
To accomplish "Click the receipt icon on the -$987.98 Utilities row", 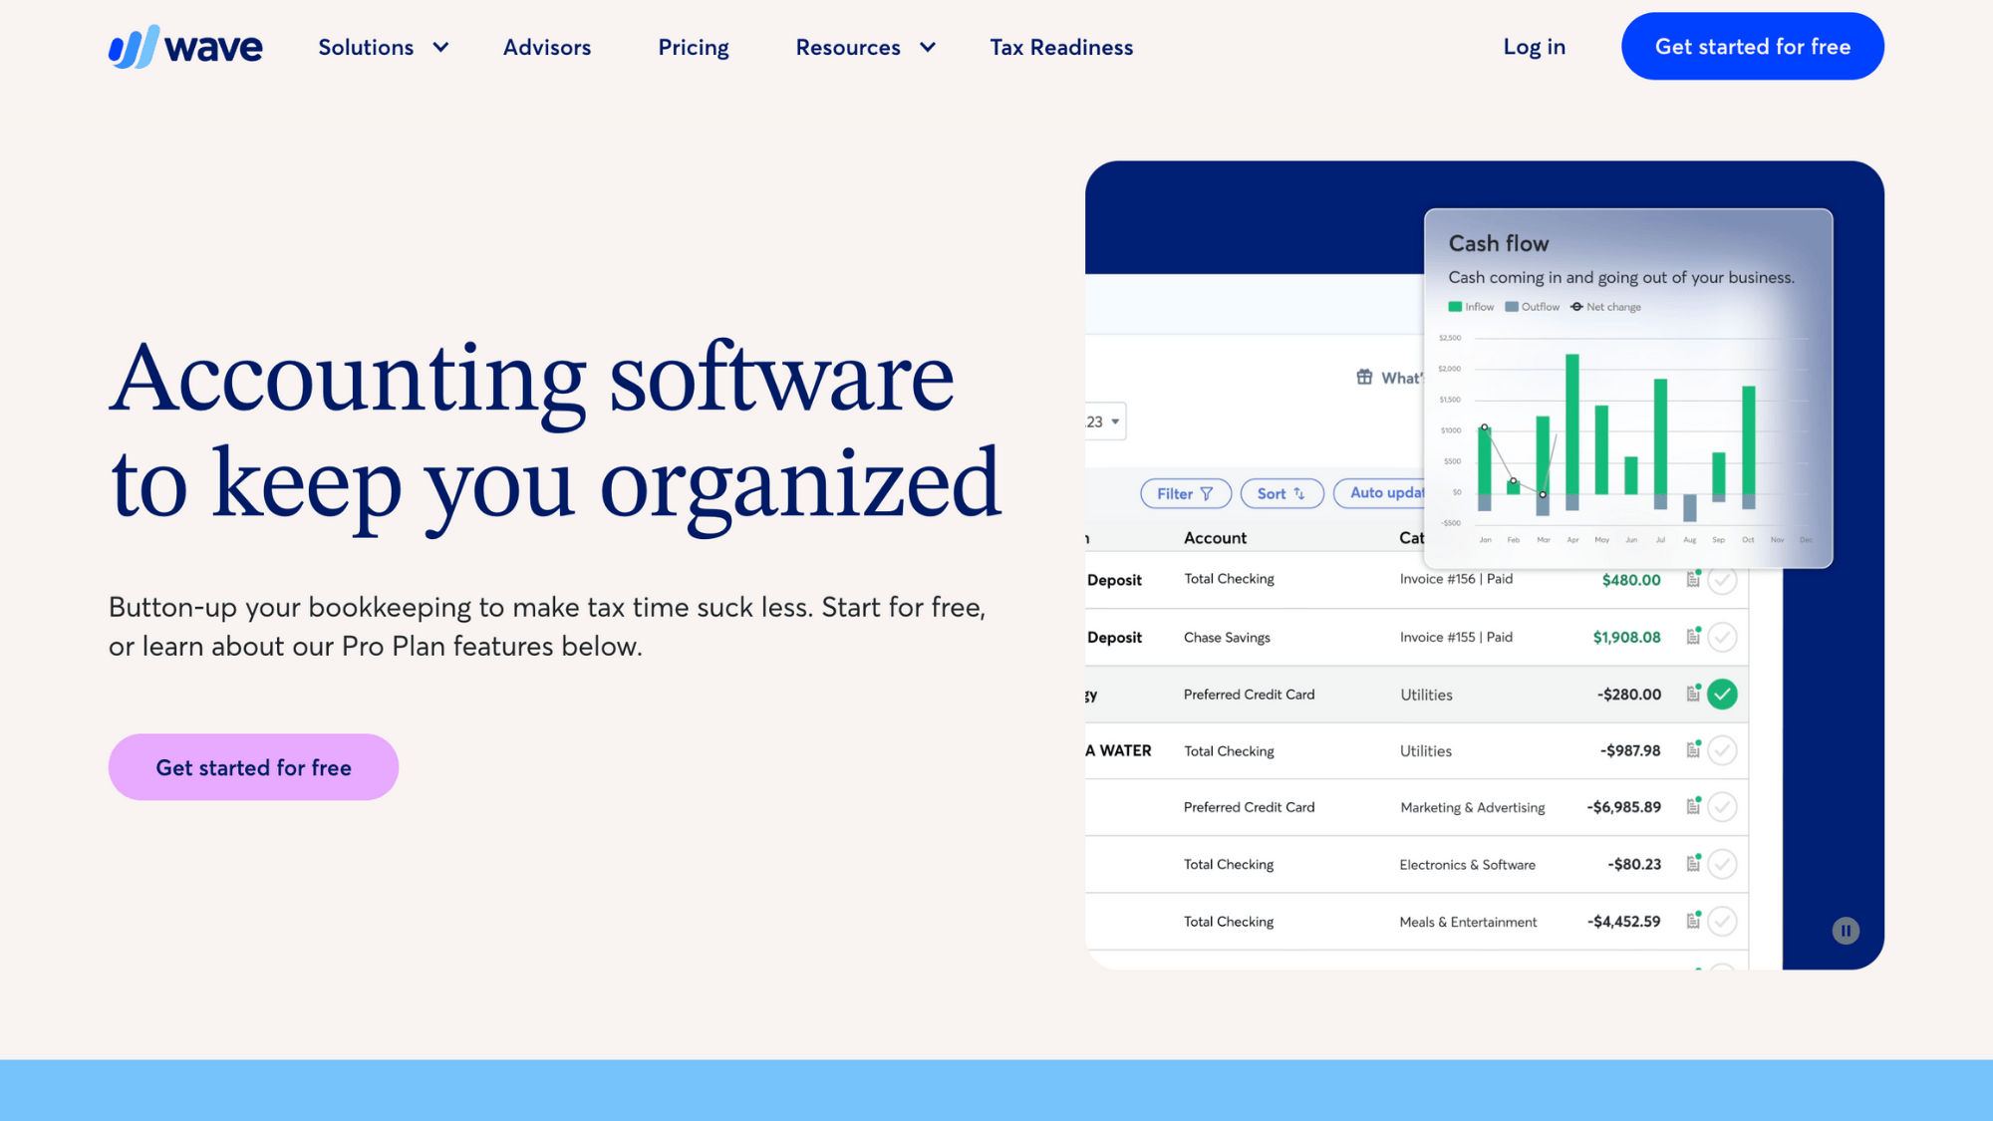I will coord(1692,751).
